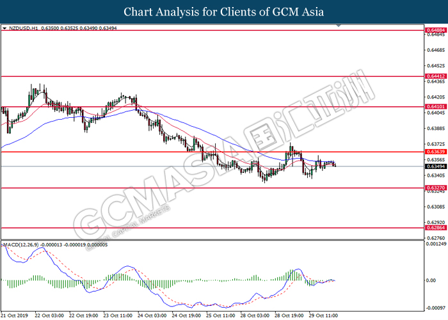
Task: Select the current price 0.63494 label
Action: tap(436, 166)
